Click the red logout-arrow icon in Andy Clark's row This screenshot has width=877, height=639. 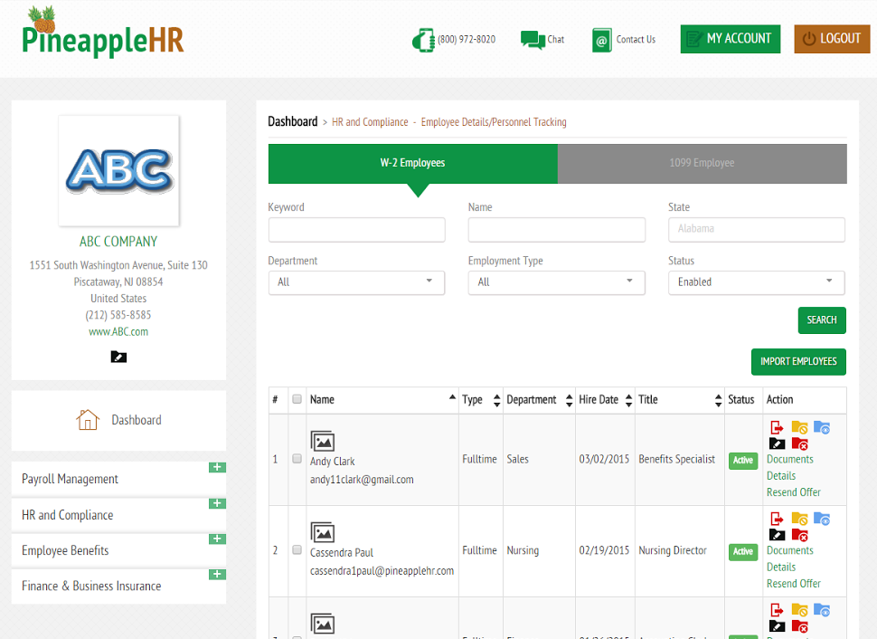[x=777, y=428]
